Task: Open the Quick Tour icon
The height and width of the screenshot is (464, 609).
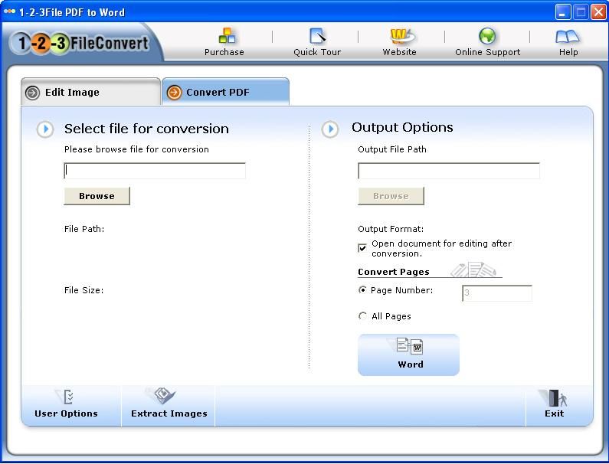Action: pyautogui.click(x=317, y=36)
